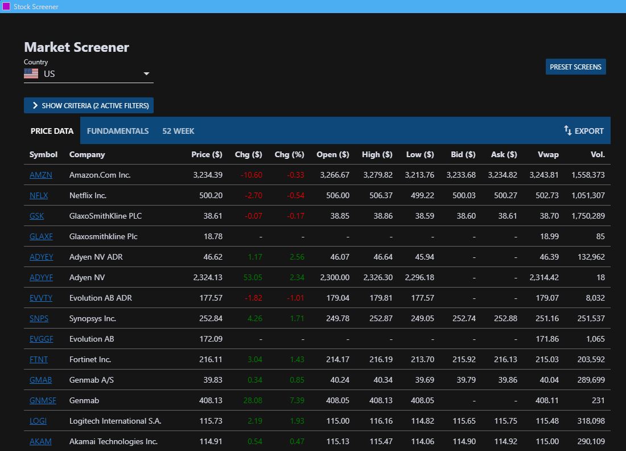
Task: Sort by the Company column header
Action: click(87, 154)
